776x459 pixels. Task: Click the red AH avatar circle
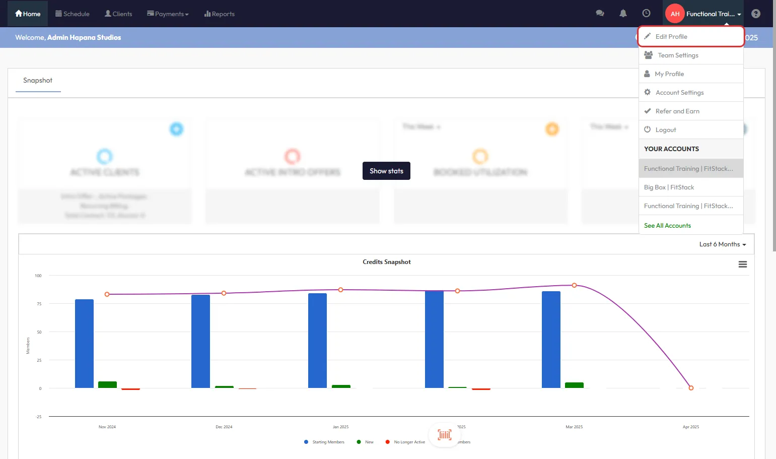675,14
